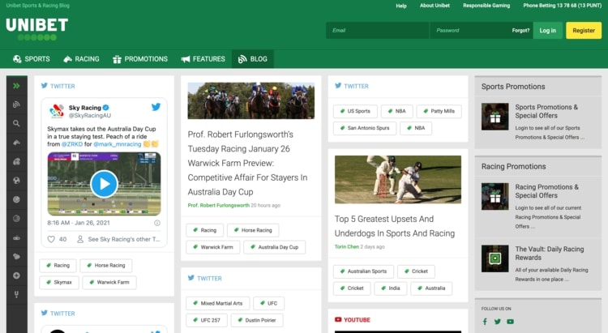Image resolution: width=608 pixels, height=333 pixels.
Task: Open the Warwick Farm Preview article title
Action: [x=247, y=163]
